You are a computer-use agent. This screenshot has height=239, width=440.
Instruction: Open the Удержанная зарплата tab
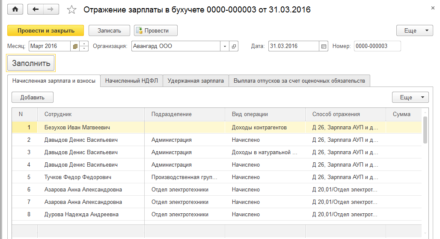coord(196,81)
